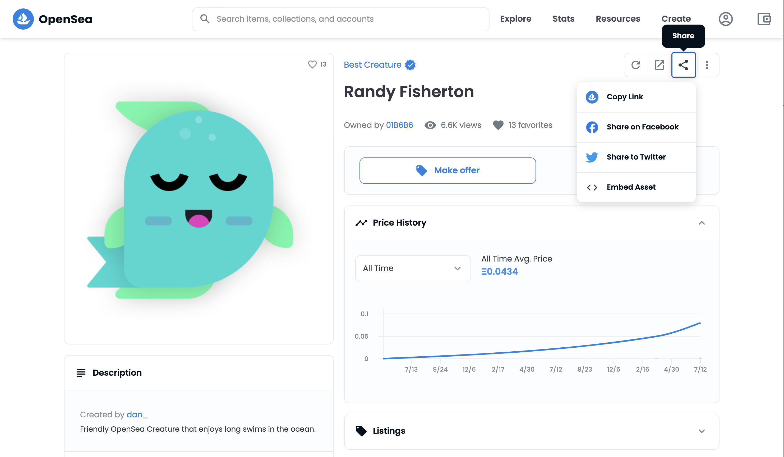The width and height of the screenshot is (784, 457).
Task: Select Embed Asset from the menu
Action: tap(631, 187)
